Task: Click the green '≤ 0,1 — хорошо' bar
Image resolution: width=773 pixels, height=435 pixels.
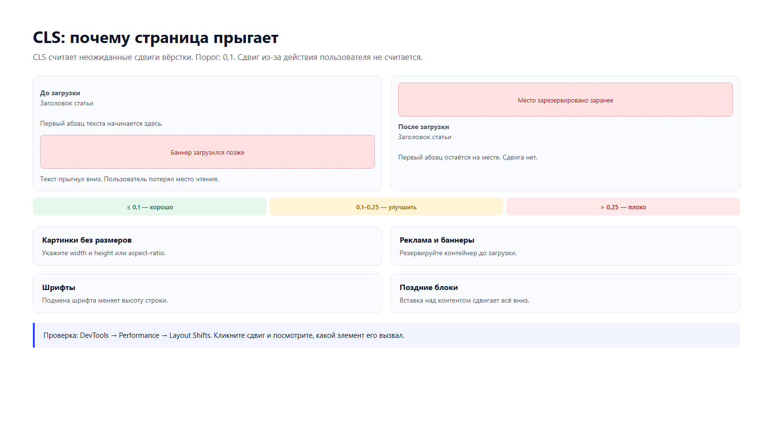Action: pyautogui.click(x=150, y=206)
